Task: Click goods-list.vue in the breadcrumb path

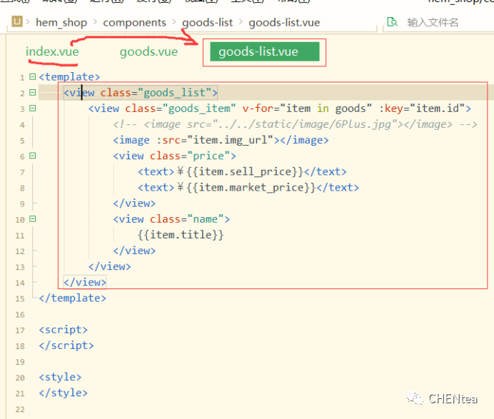Action: (x=284, y=22)
